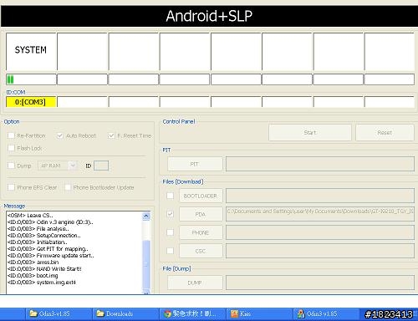The image size is (418, 321).
Task: Select the 'amss.bin' log line
Action: click(33, 262)
